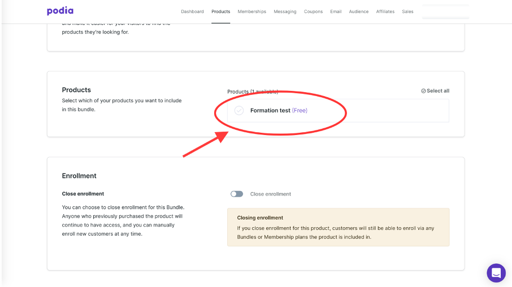
Task: Go to Memberships in the navigation
Action: [251, 11]
